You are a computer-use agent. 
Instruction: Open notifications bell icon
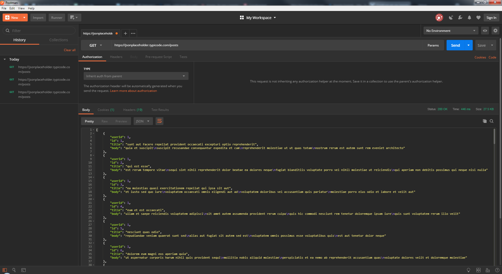[469, 17]
